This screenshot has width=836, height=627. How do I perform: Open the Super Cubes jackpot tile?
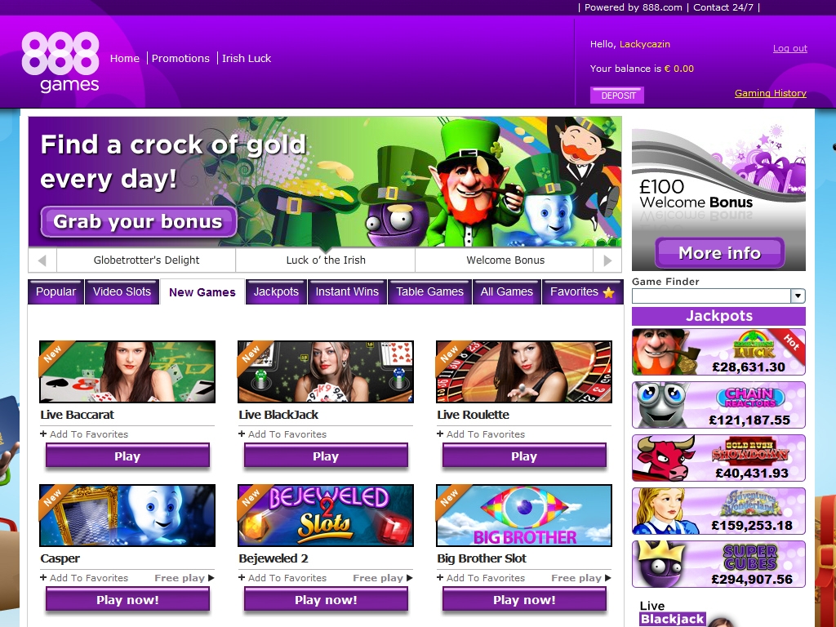[x=718, y=564]
